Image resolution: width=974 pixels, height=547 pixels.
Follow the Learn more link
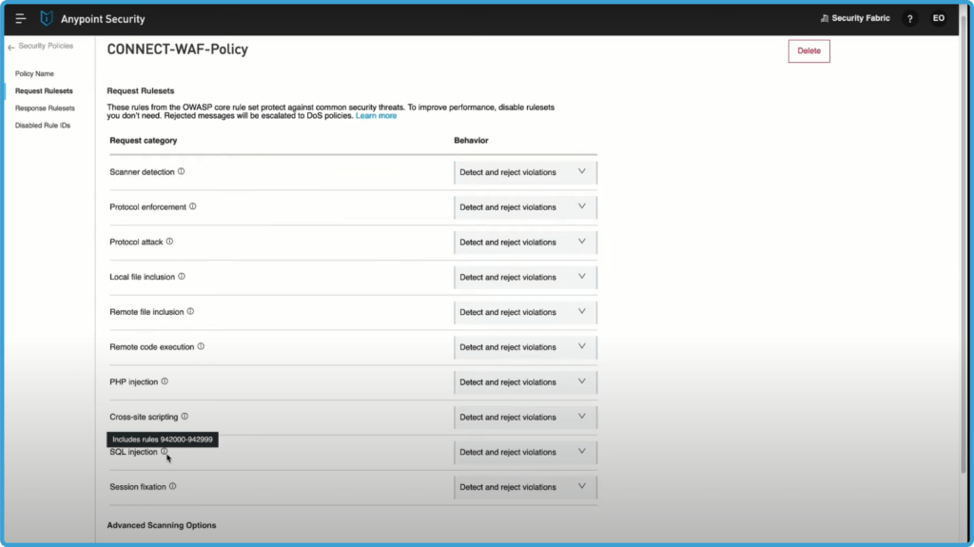(x=376, y=116)
